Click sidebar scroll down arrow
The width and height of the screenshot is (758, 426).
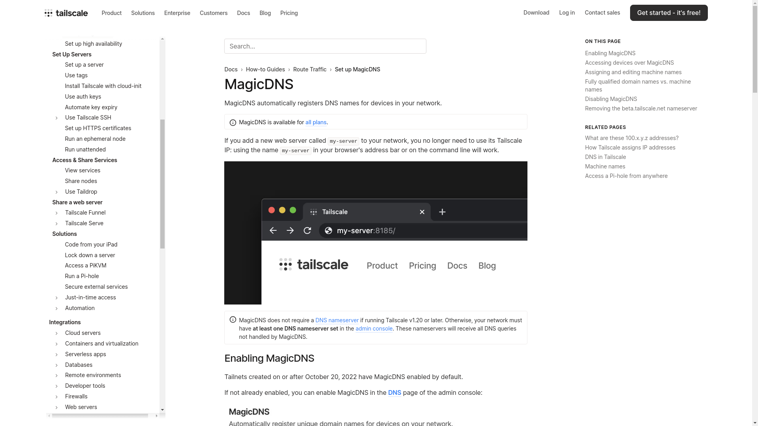tap(162, 410)
